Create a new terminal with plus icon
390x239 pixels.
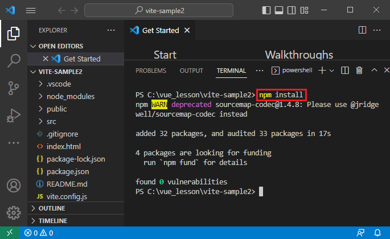point(322,71)
